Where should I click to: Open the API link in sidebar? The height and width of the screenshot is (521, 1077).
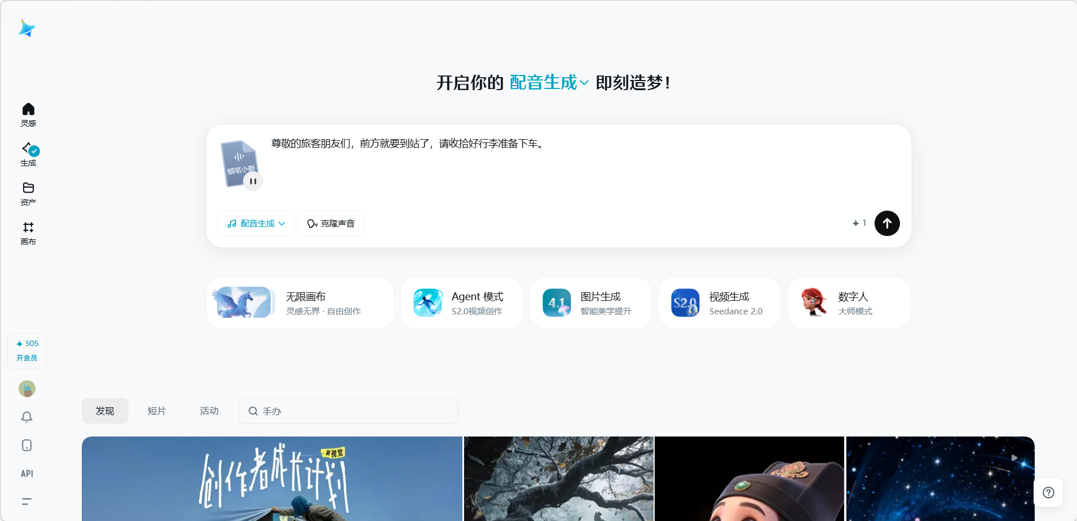click(x=27, y=474)
